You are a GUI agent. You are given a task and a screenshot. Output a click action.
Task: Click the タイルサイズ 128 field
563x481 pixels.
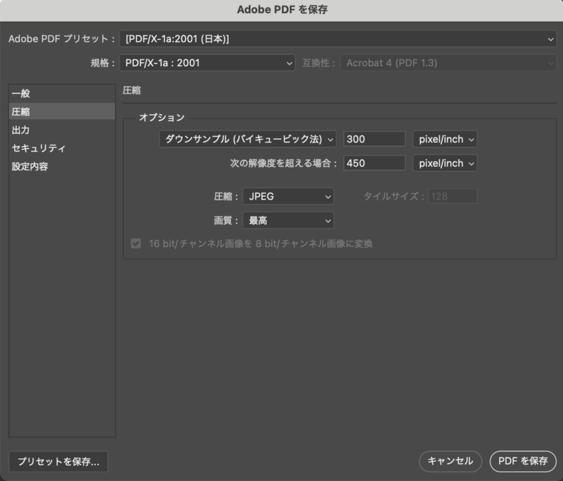coord(452,196)
